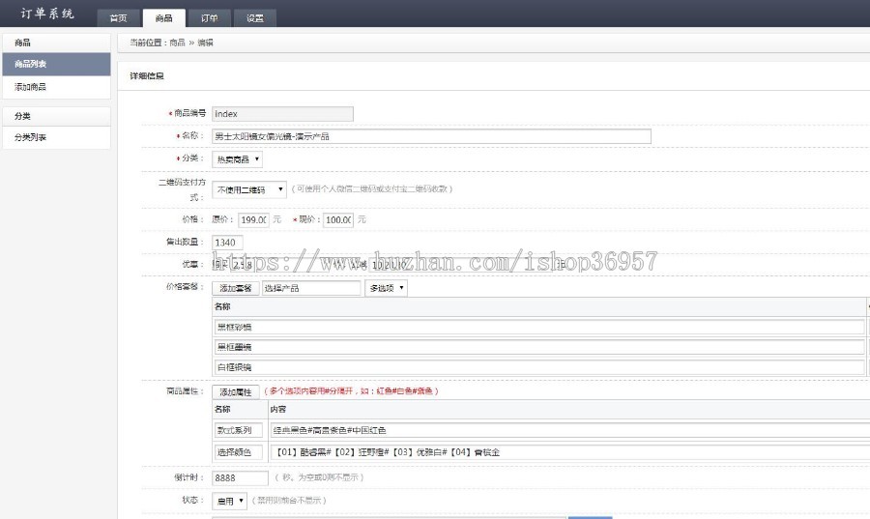Open the 状态 dropdown showing 启用
The width and height of the screenshot is (870, 519).
click(229, 502)
